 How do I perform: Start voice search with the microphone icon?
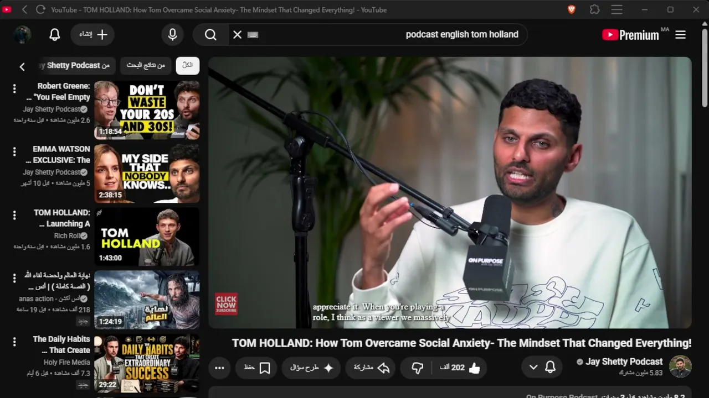(x=173, y=34)
